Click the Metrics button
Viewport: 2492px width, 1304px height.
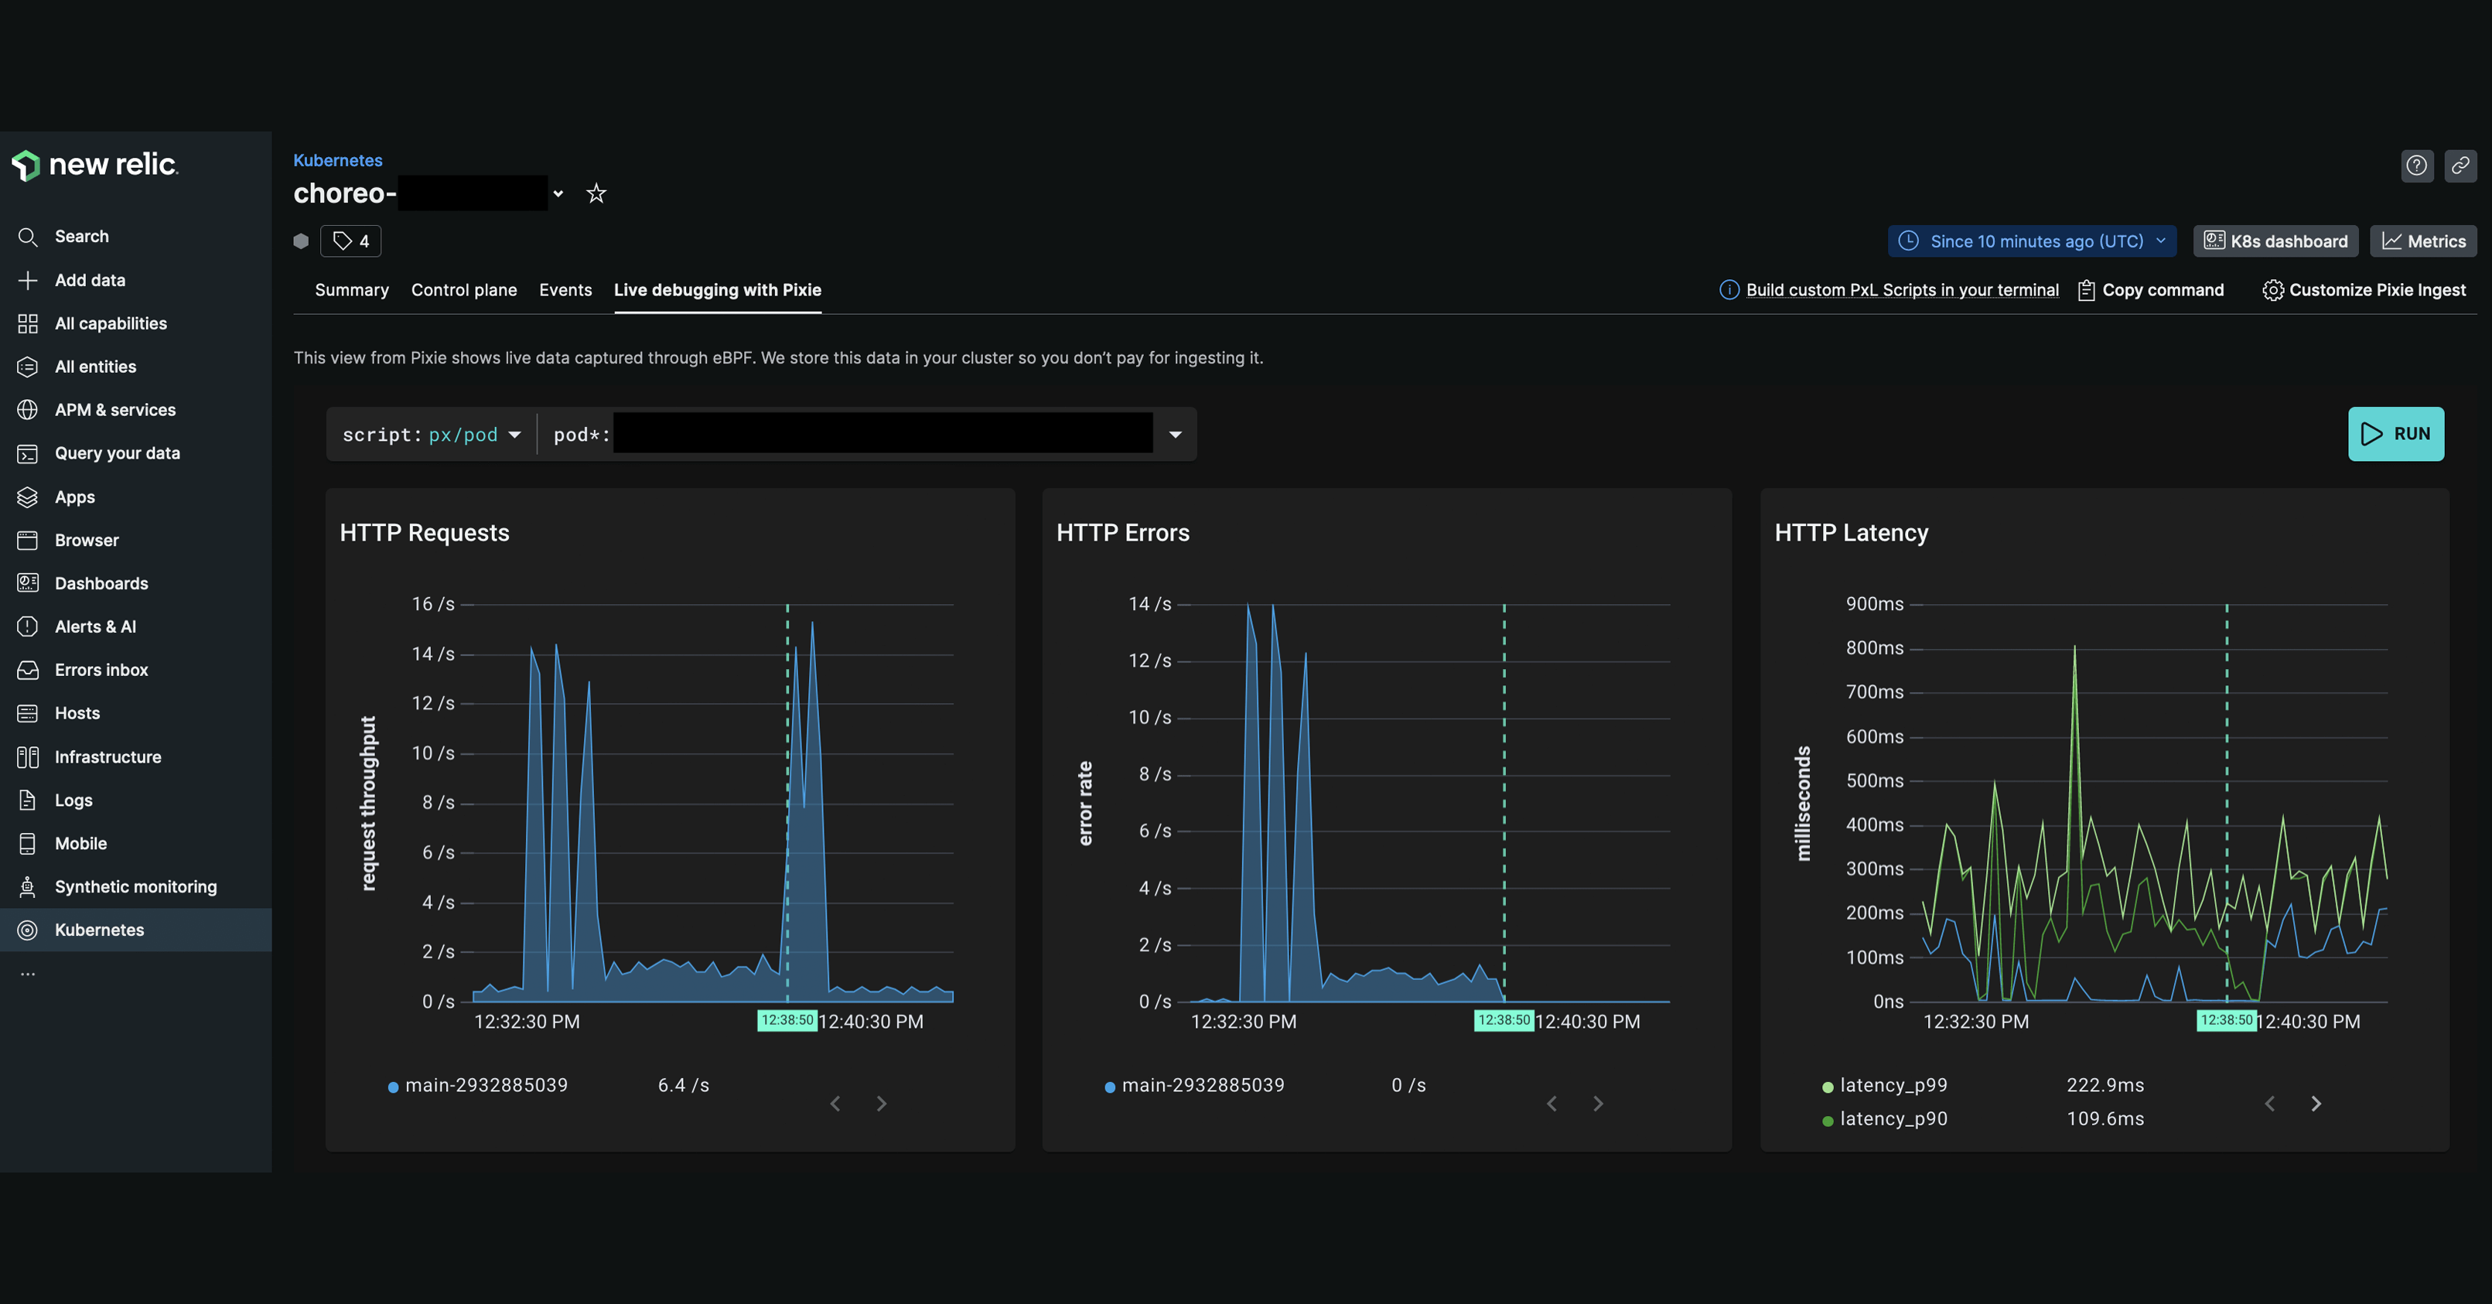(x=2423, y=241)
